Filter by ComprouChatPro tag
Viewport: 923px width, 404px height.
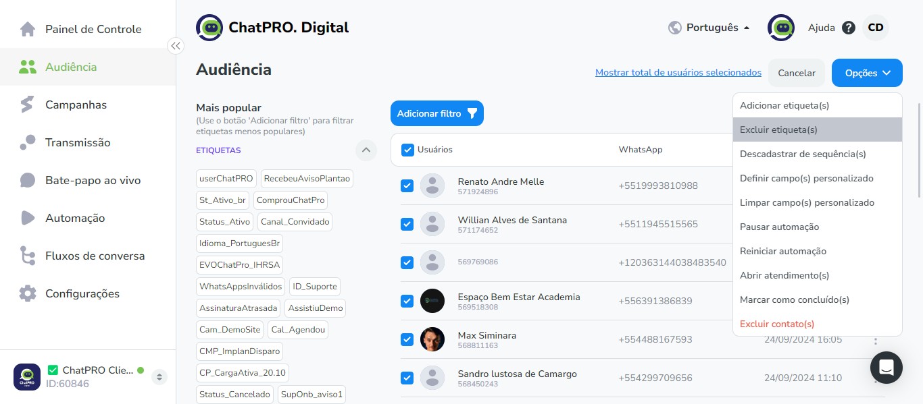(x=291, y=200)
